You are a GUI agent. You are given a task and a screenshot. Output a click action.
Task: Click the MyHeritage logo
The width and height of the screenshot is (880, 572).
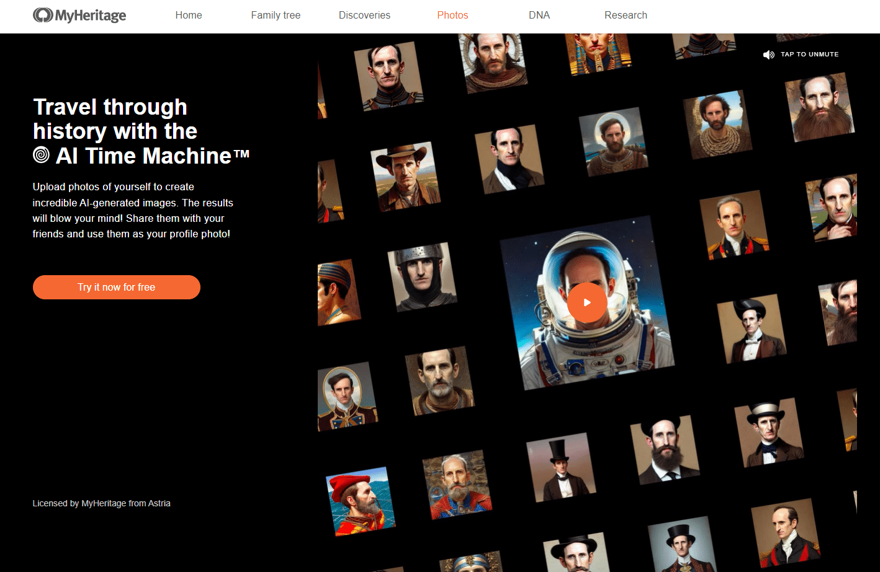[79, 15]
